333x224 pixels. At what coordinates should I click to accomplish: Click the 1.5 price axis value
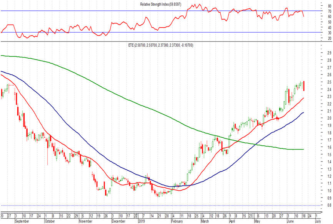pos(329,155)
